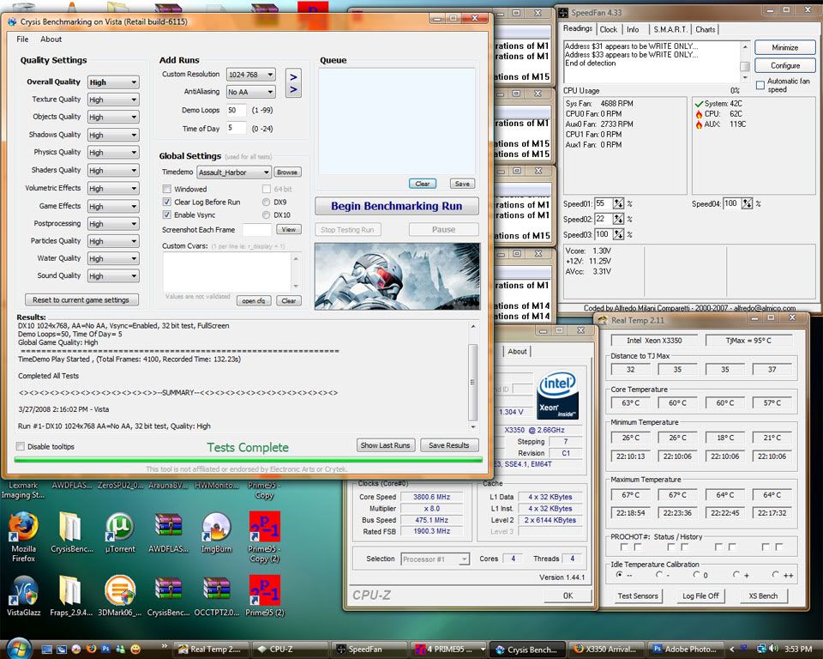Open the AntiAliasing dropdown
The width and height of the screenshot is (823, 659).
pos(251,92)
